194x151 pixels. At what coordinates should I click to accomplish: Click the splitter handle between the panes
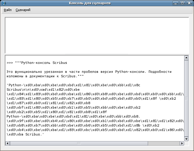[x=97, y=54]
